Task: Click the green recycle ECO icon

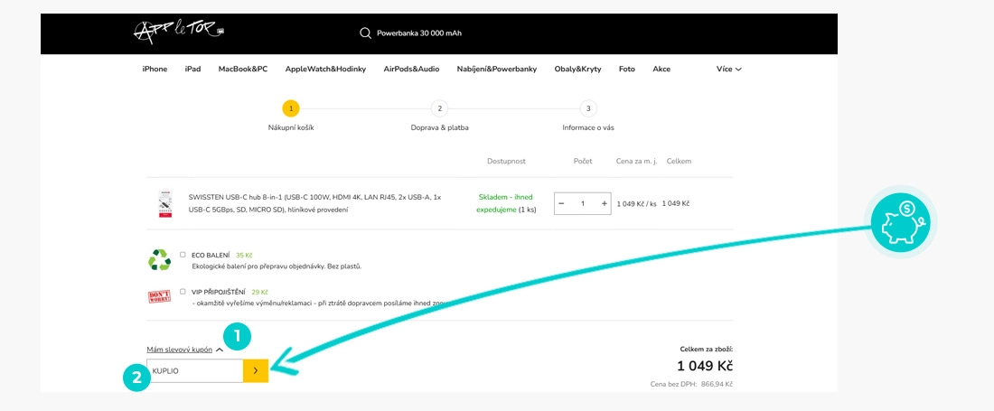Action: [x=160, y=259]
